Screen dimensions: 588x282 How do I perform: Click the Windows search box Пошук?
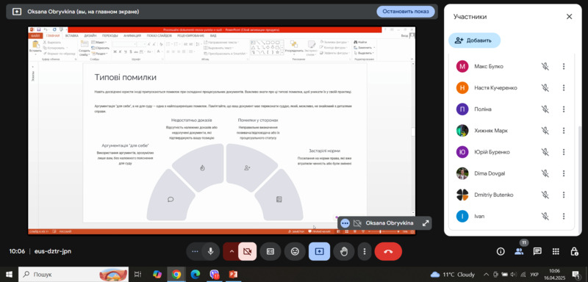pyautogui.click(x=73, y=275)
